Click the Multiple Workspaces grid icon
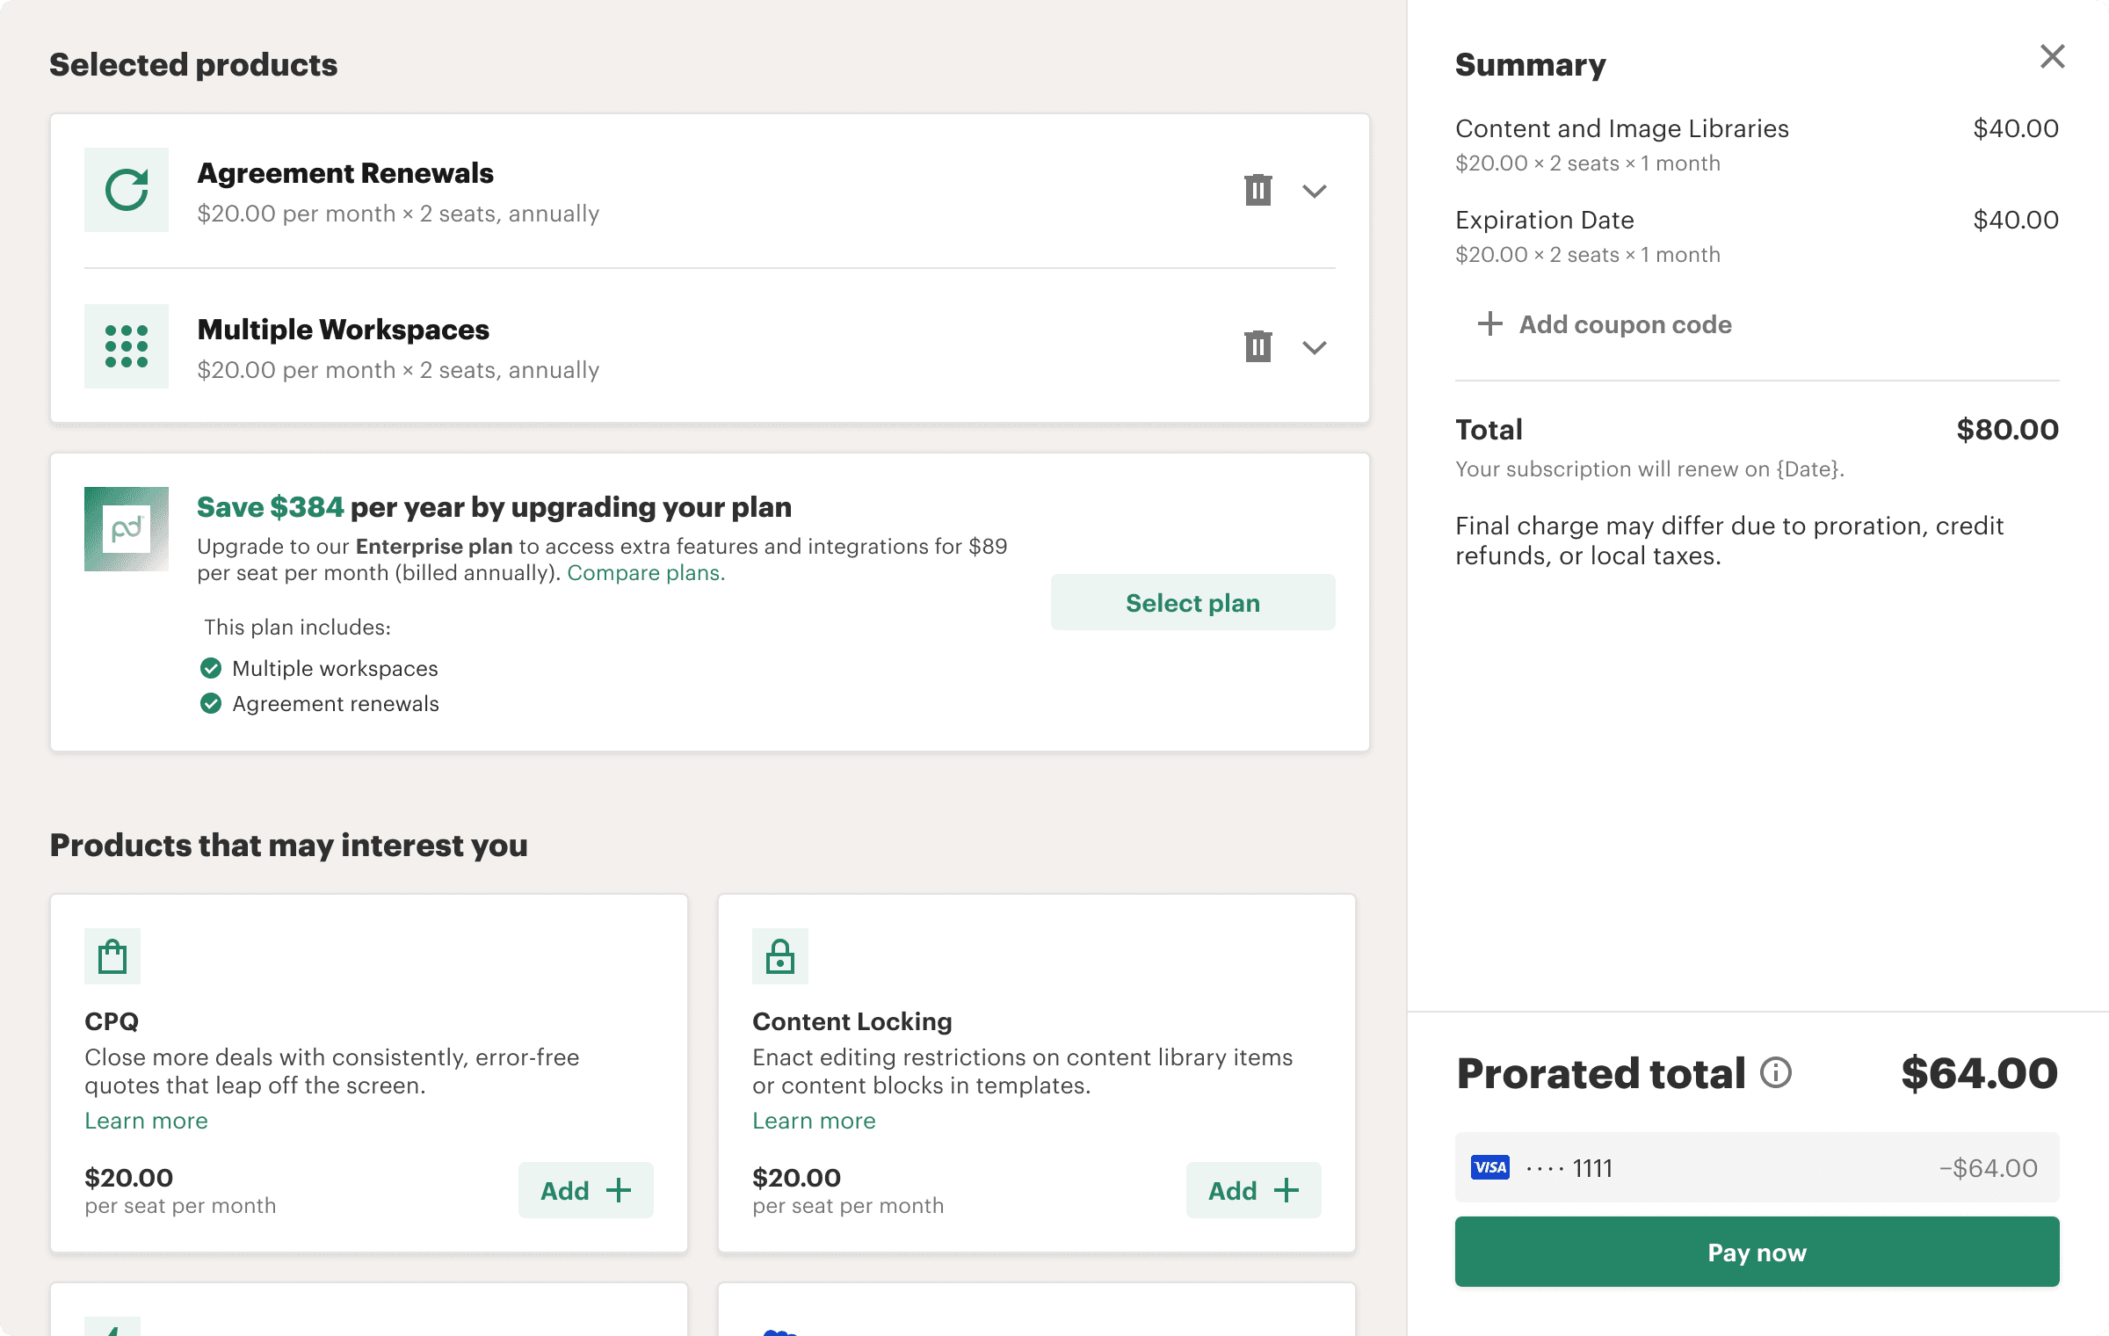The width and height of the screenshot is (2109, 1336). [127, 346]
